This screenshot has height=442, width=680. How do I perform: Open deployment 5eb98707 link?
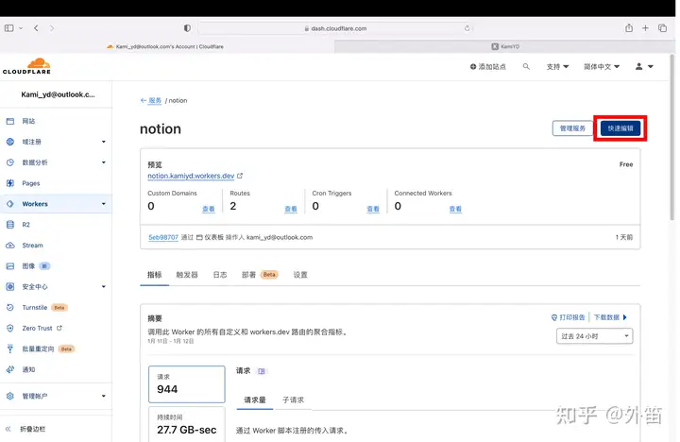point(163,237)
